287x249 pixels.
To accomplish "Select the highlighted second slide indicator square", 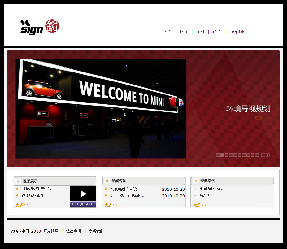I will click(222, 155).
